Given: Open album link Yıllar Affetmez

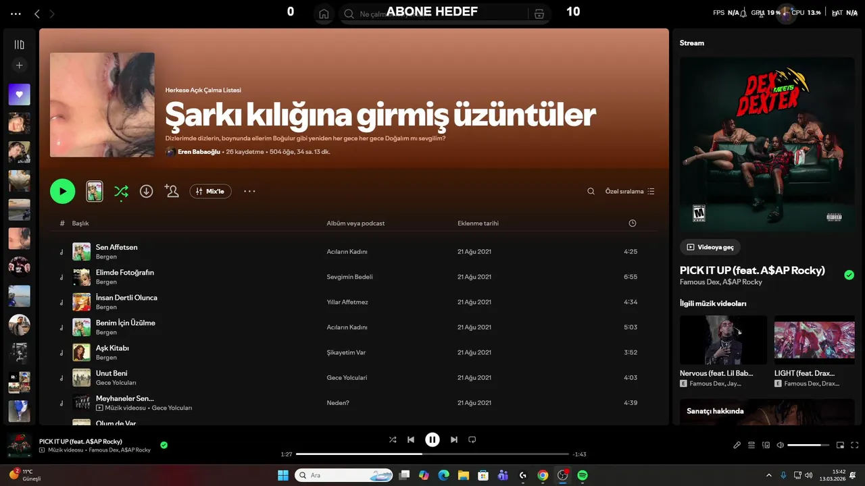Looking at the screenshot, I should coord(347,302).
